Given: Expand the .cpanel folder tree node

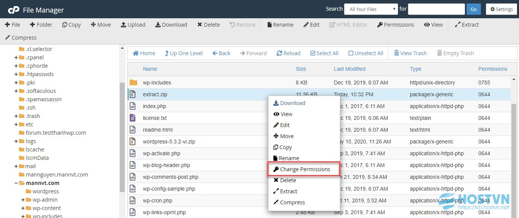Looking at the screenshot, I should pos(16,57).
